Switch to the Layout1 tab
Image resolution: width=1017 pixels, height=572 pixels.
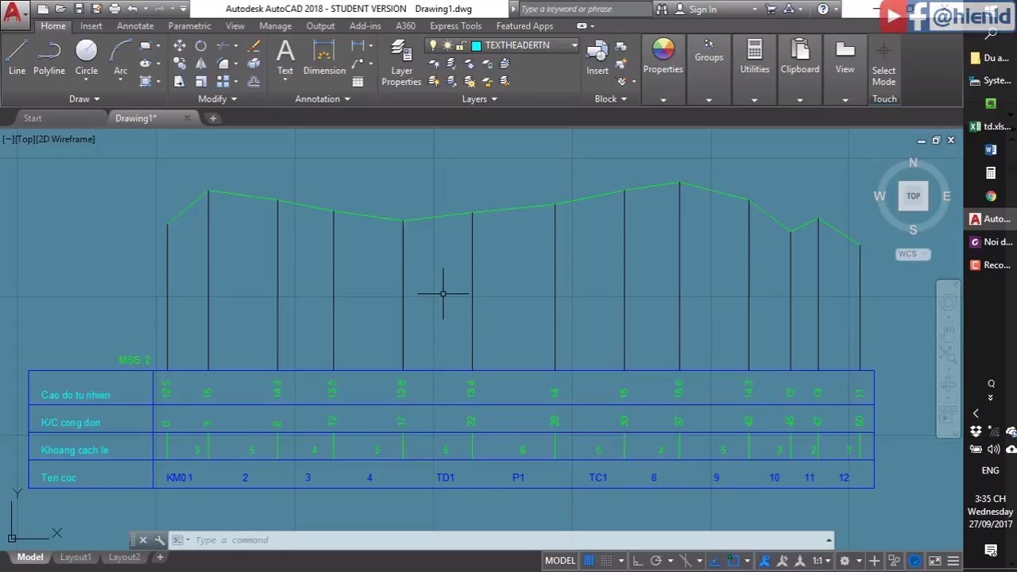coord(75,557)
